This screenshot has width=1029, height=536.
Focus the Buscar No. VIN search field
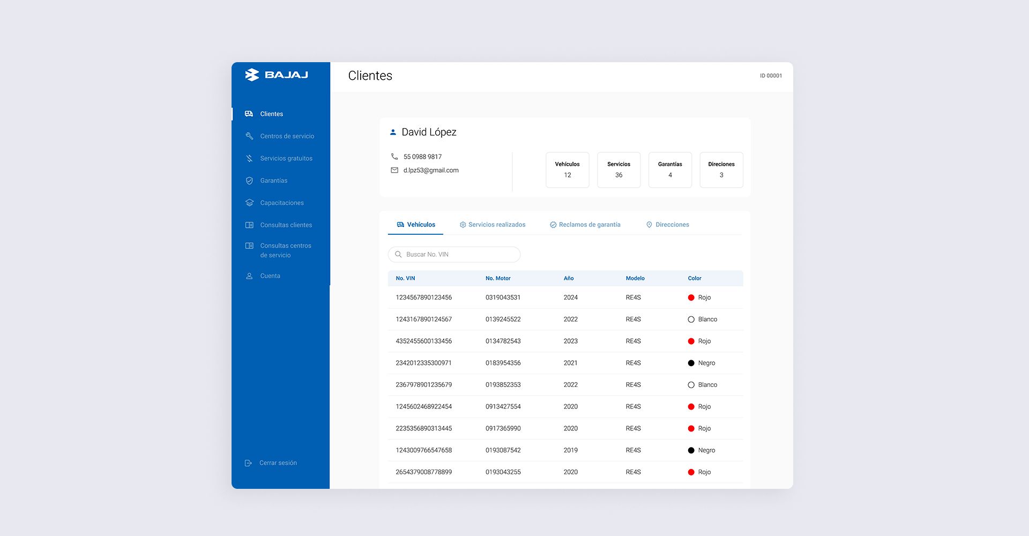tap(454, 255)
